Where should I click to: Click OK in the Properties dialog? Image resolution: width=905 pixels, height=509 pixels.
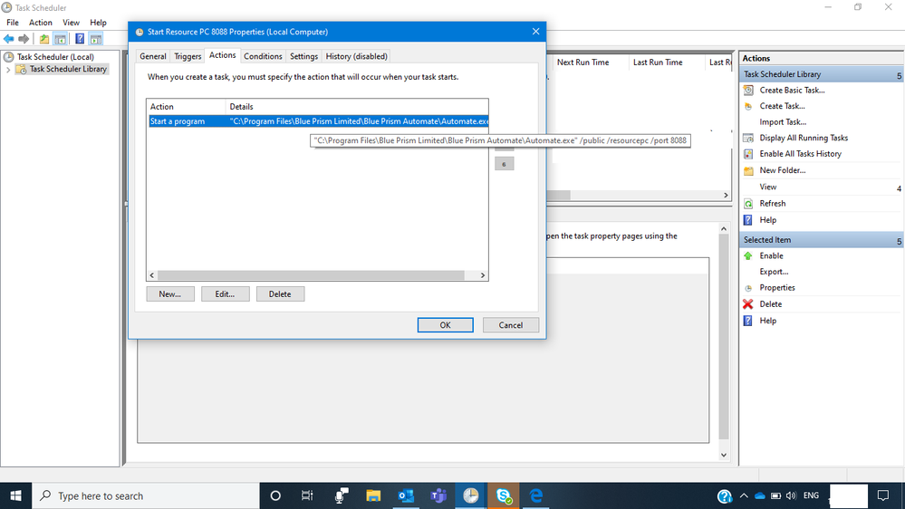tap(445, 325)
